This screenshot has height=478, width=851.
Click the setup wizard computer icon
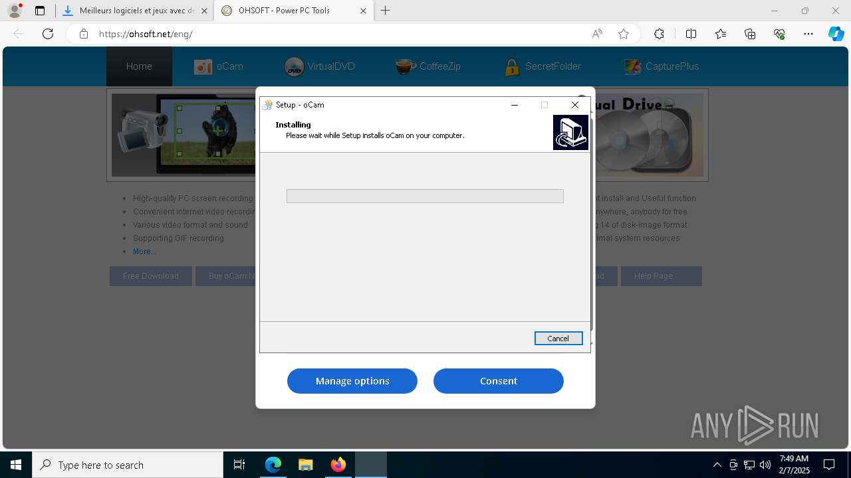pyautogui.click(x=570, y=132)
